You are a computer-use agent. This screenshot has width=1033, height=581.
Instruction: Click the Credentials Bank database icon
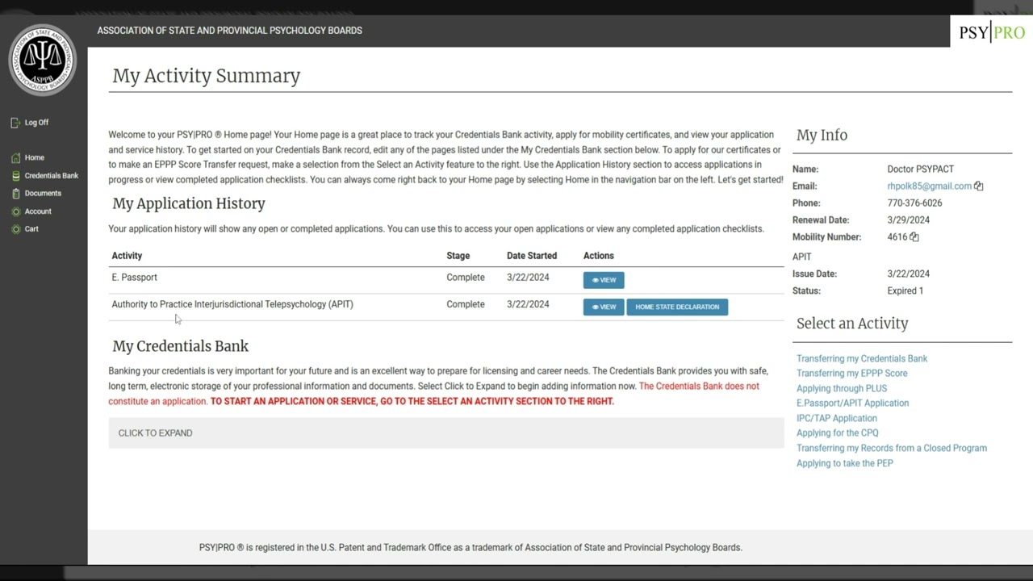[x=15, y=176]
